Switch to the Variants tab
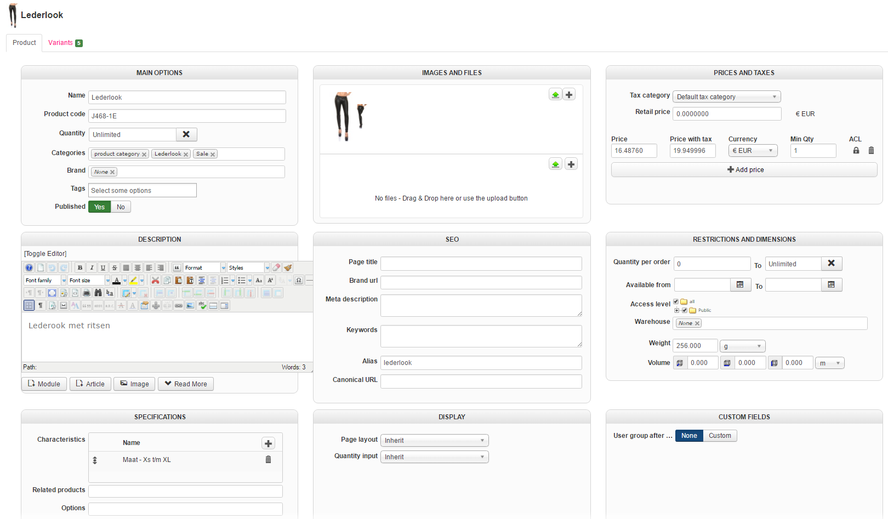 [x=65, y=43]
